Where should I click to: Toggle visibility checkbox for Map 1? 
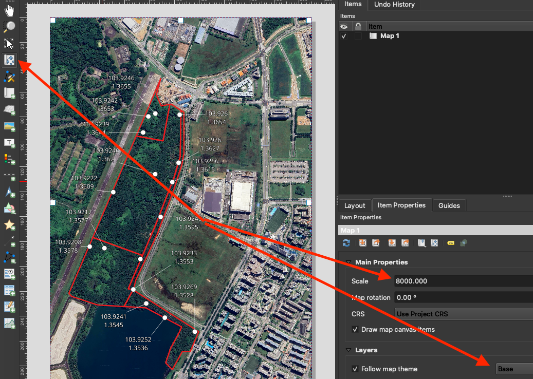pyautogui.click(x=344, y=36)
